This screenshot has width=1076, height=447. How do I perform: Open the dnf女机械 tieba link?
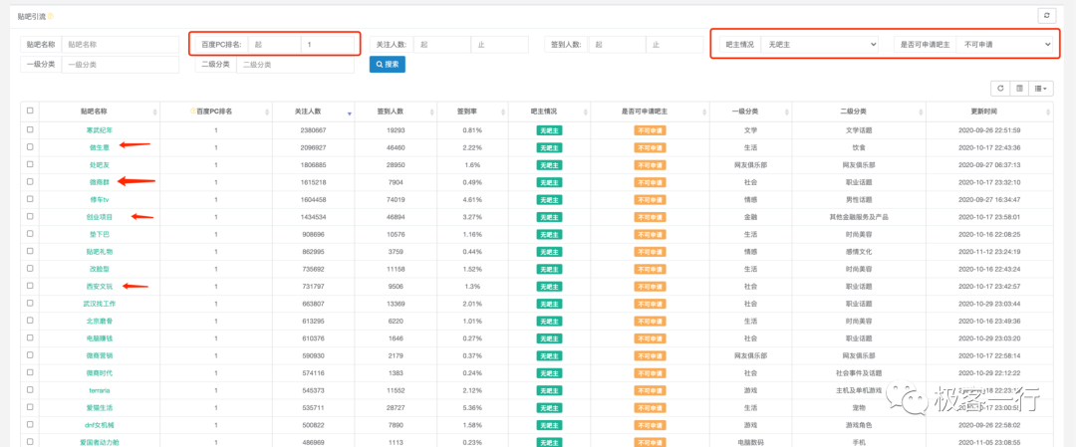click(99, 424)
